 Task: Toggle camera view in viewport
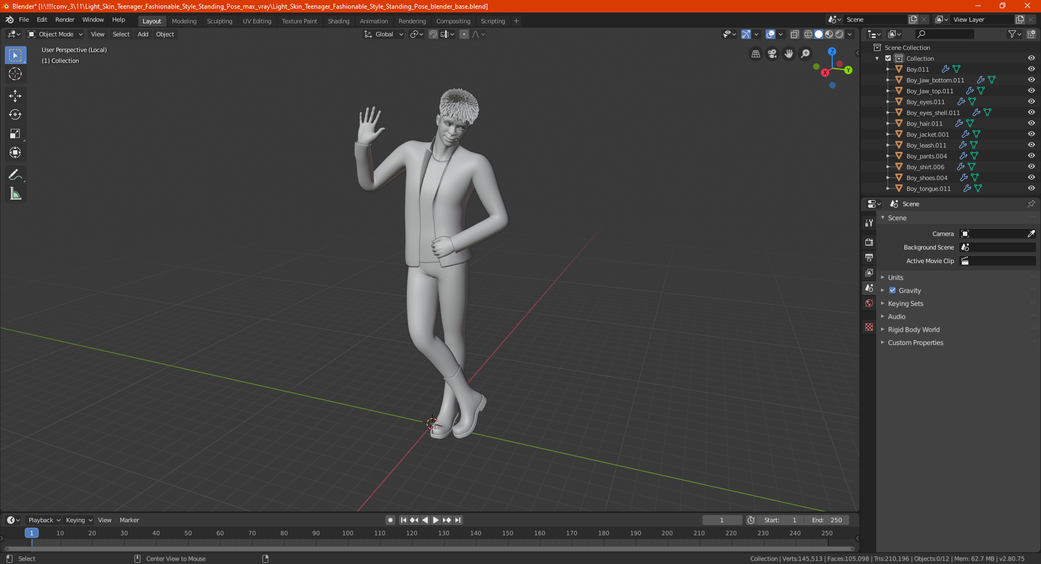[x=772, y=54]
